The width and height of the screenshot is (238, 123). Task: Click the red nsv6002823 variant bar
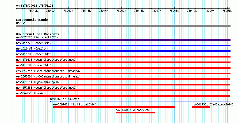pos(123,96)
